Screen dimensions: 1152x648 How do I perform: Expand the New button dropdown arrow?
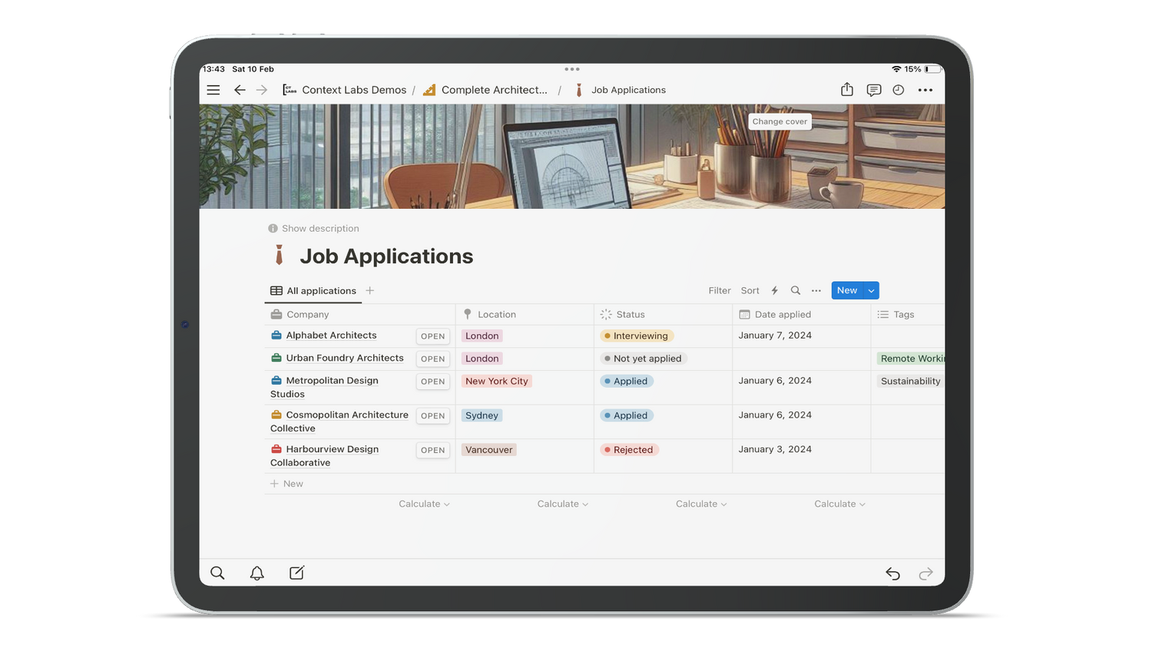(x=871, y=290)
